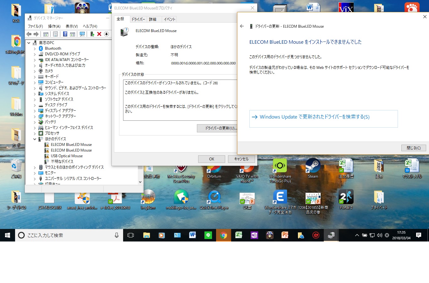Viewport: 429px width, 283px height.
Task: Expand ディスプレイ アダプター node
Action: [35, 111]
